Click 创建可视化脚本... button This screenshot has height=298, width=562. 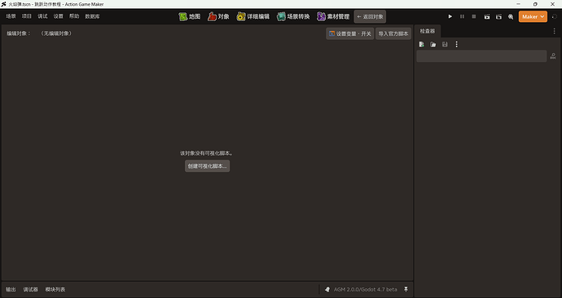coord(207,166)
